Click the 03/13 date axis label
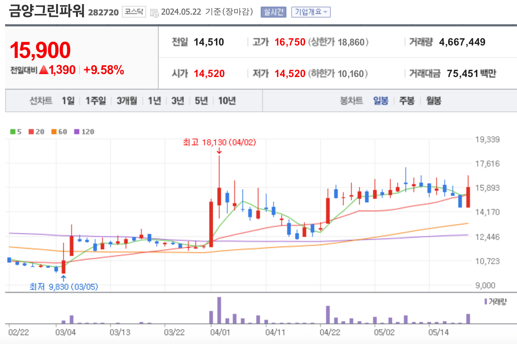The width and height of the screenshot is (517, 344). pyautogui.click(x=120, y=332)
